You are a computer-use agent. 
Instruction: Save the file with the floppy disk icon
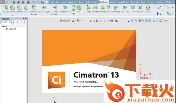coord(7,2)
